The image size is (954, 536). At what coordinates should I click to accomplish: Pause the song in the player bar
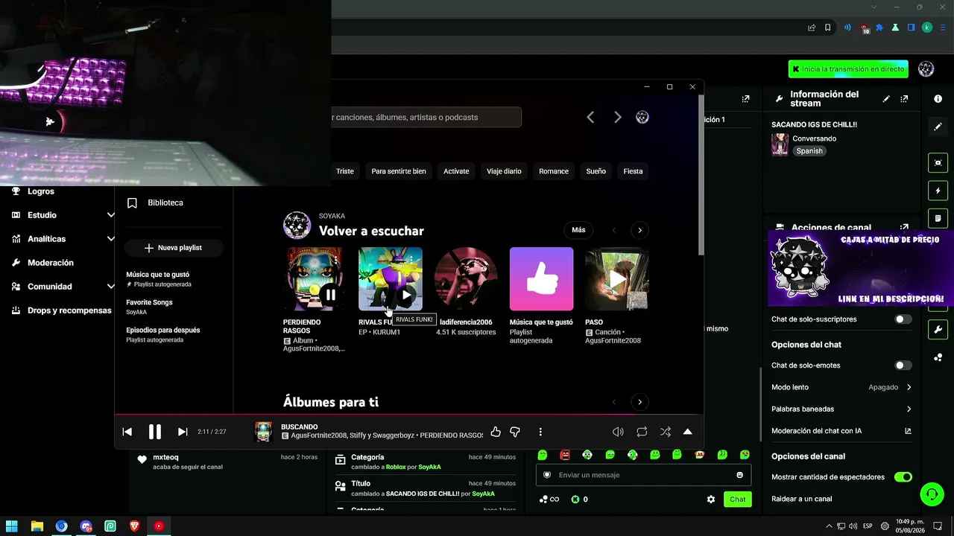pyautogui.click(x=154, y=432)
